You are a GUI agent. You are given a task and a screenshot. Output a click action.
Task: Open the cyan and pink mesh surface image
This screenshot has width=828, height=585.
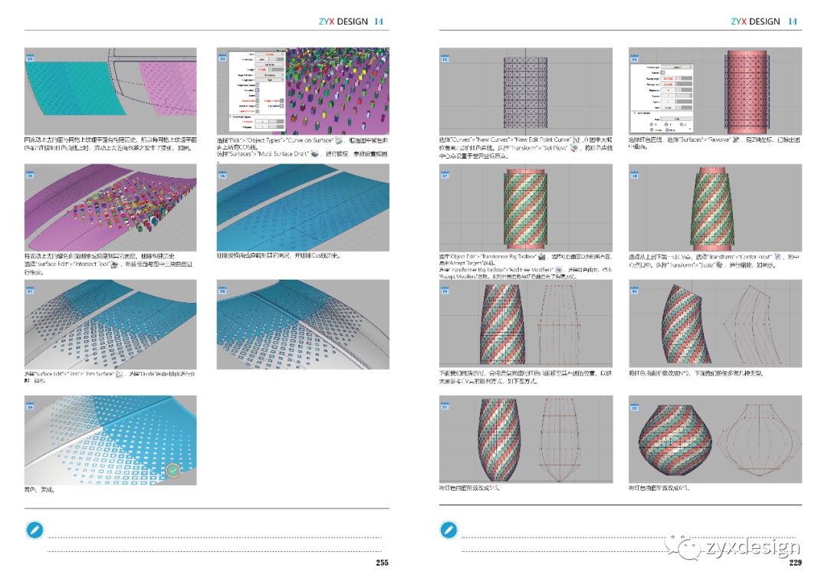(110, 90)
